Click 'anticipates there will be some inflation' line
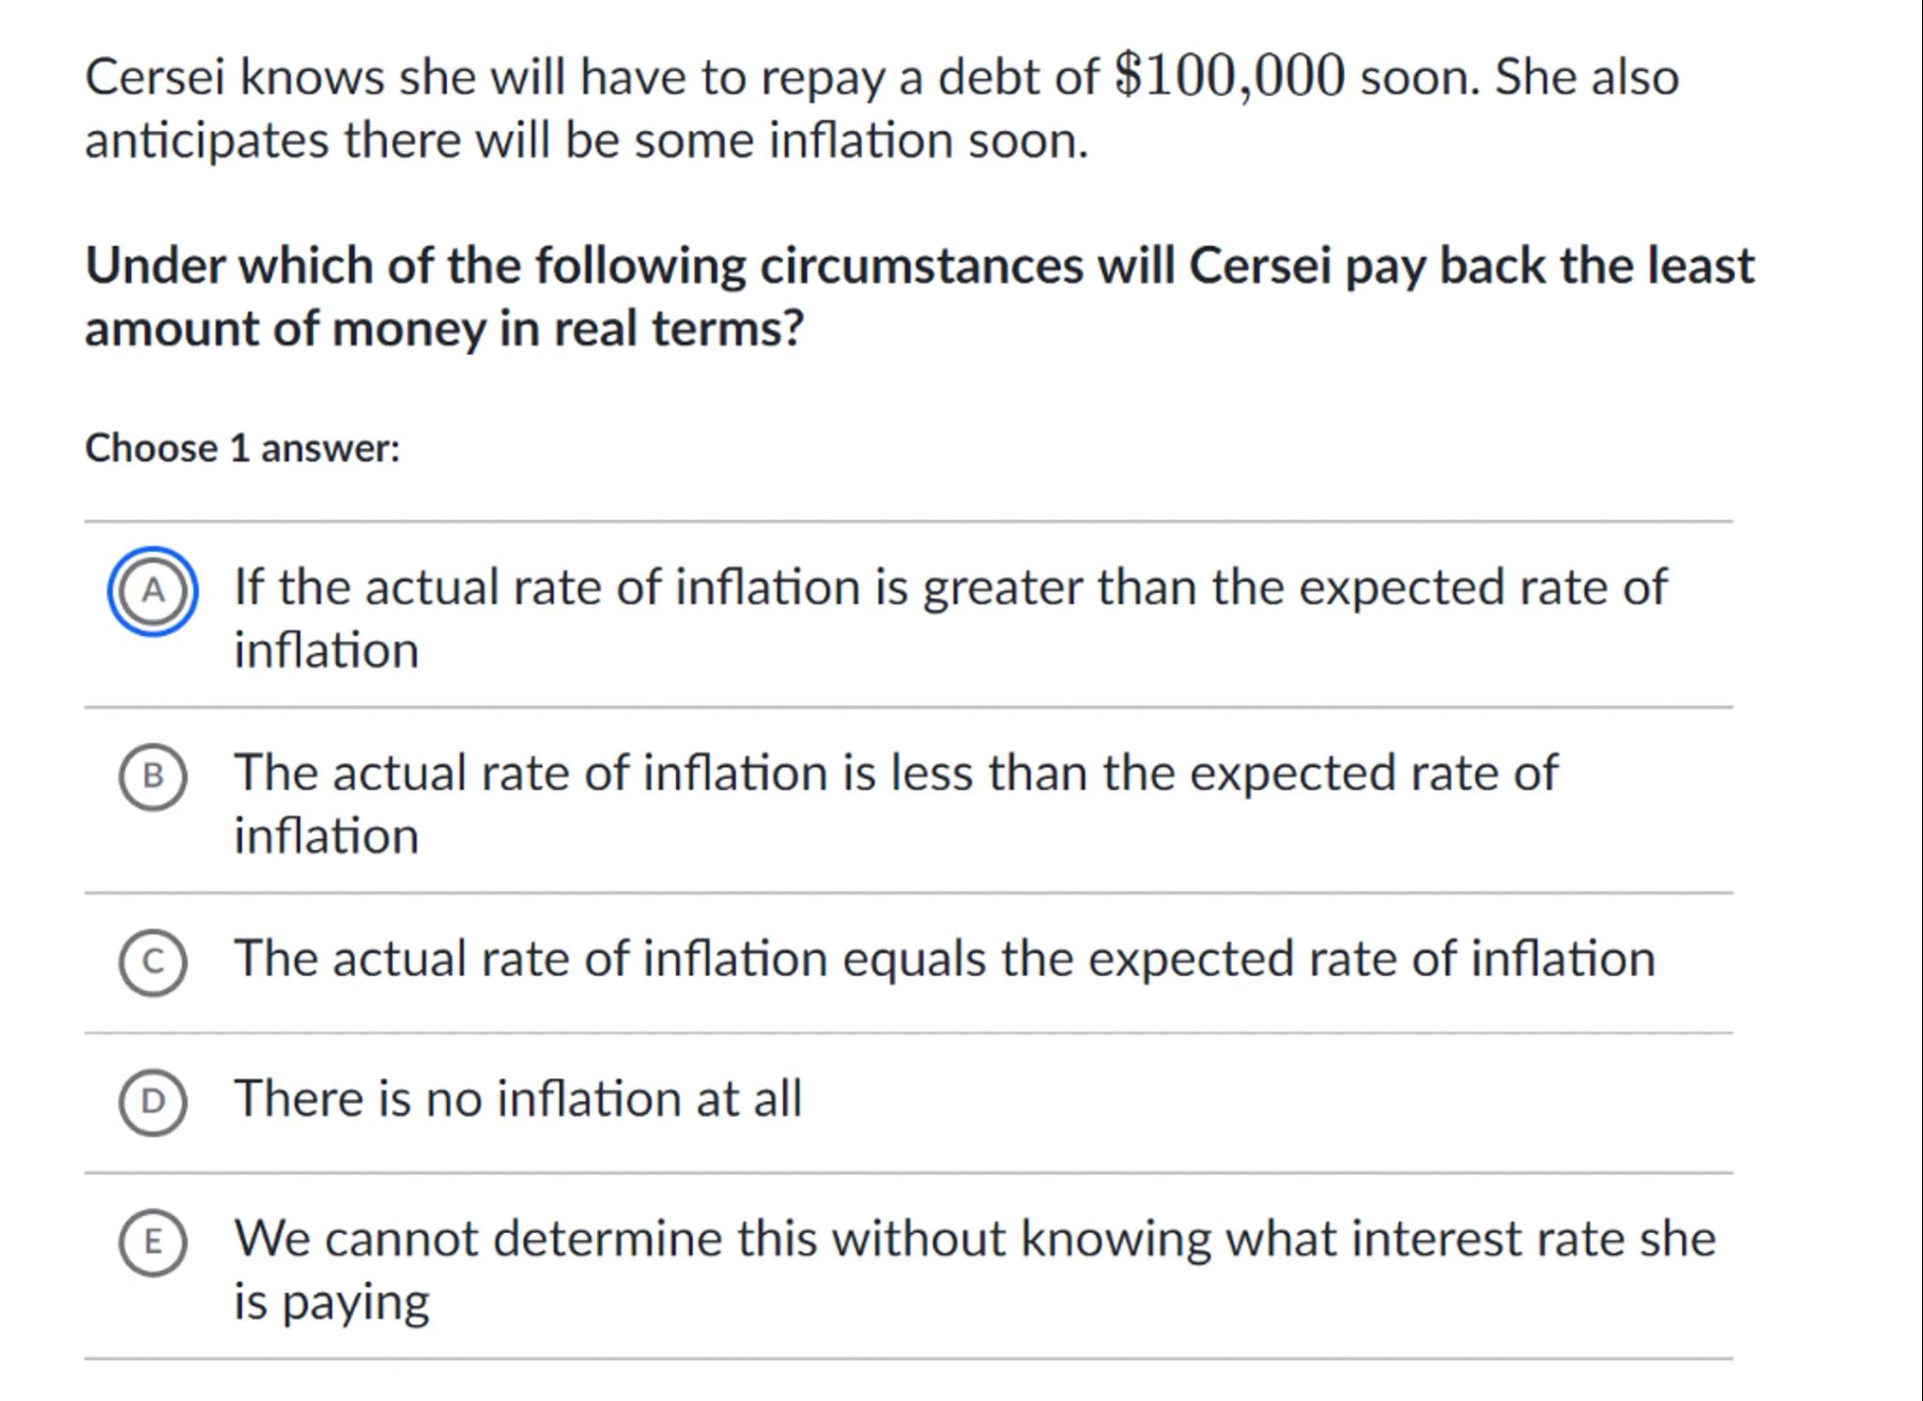This screenshot has width=1923, height=1401. point(586,141)
